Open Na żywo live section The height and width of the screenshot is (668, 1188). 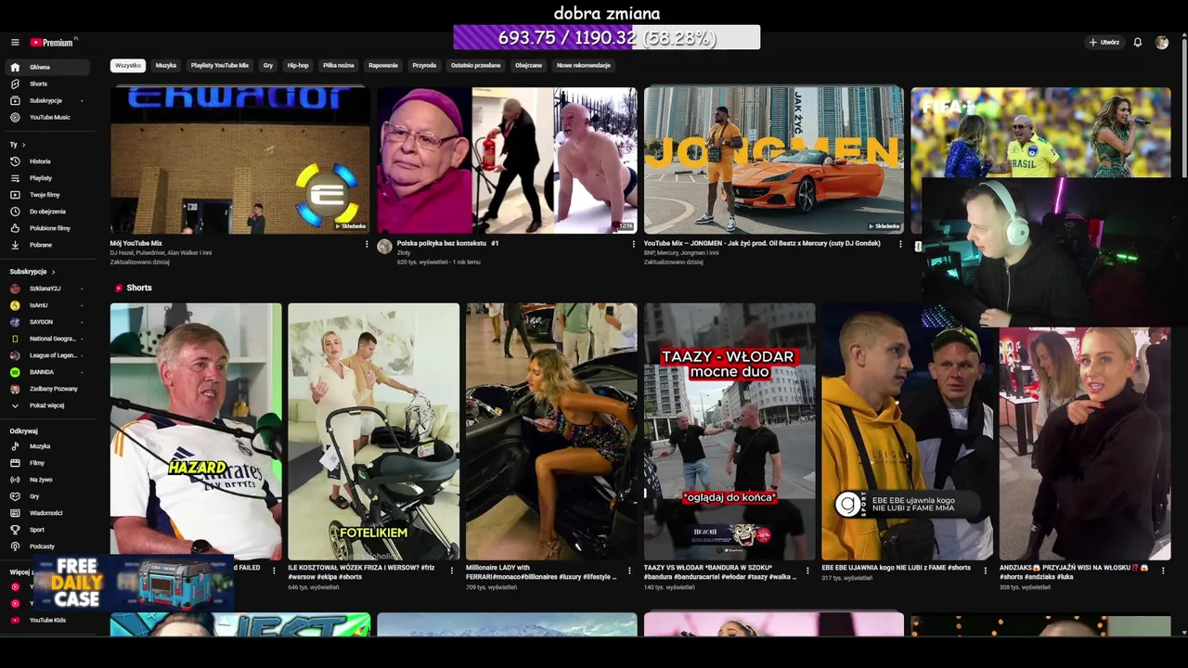click(48, 480)
